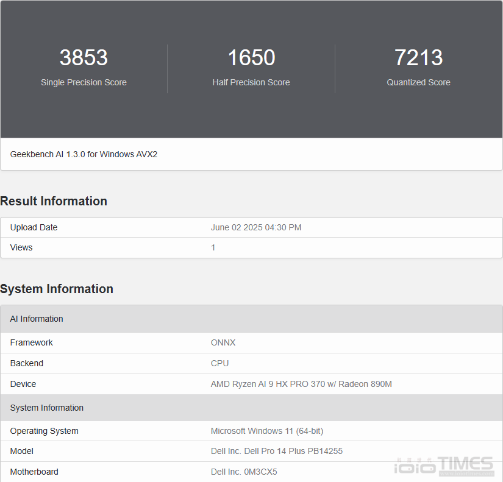
Task: Select the Quantized Score label
Action: [418, 82]
